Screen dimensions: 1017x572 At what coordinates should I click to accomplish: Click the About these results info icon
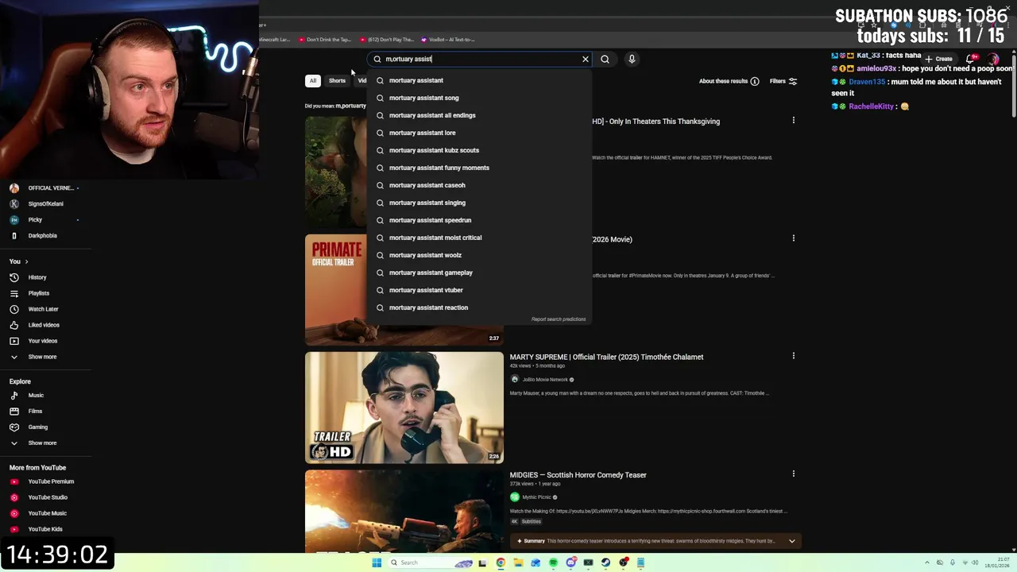755,81
